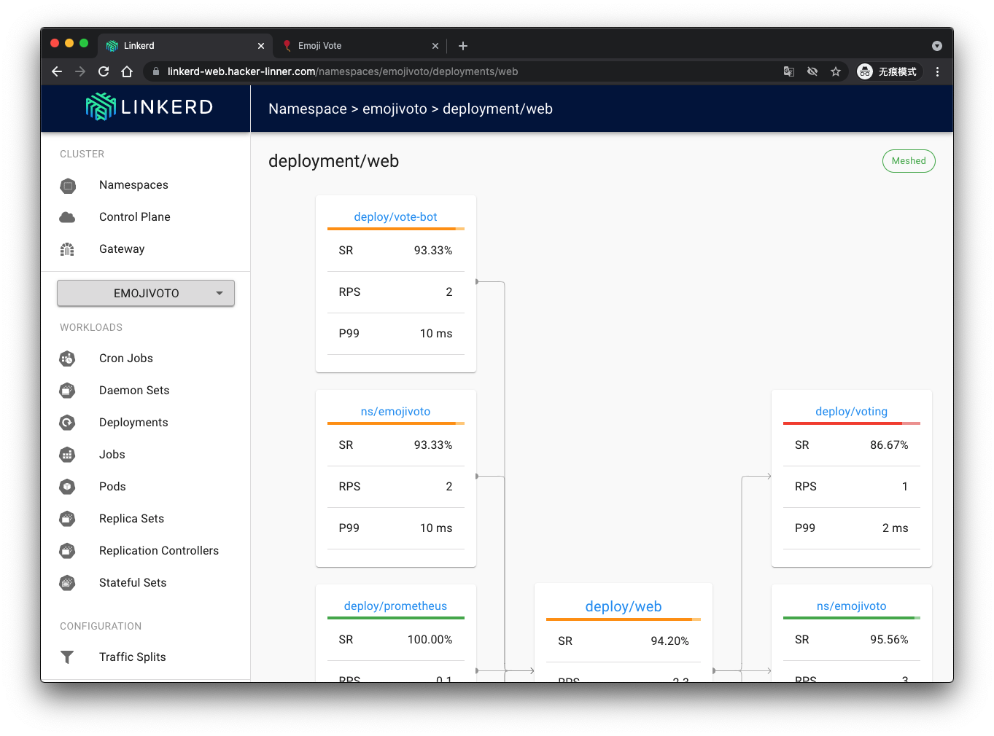Click 94.20% SR value in deploy/web
Screen dimensions: 994x736
[669, 641]
